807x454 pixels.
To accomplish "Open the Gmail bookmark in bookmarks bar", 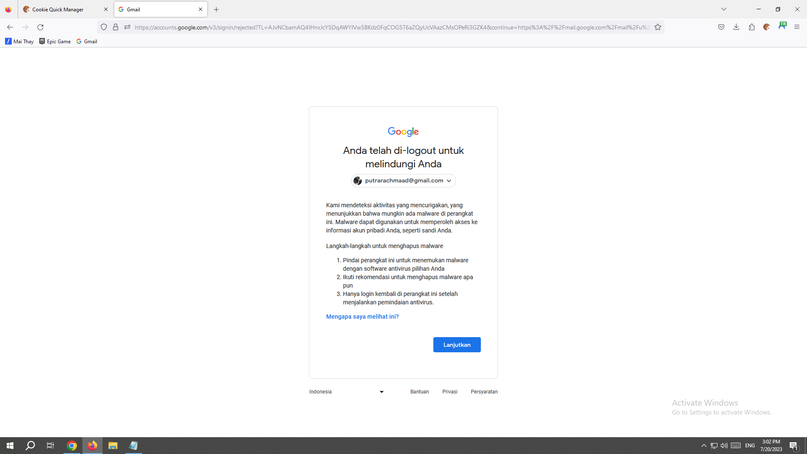I will (x=87, y=41).
